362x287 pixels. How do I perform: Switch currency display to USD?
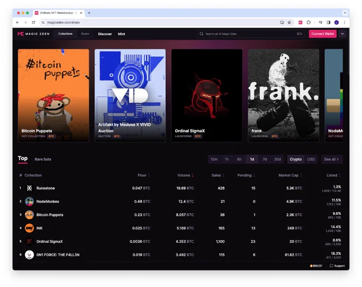pos(311,159)
